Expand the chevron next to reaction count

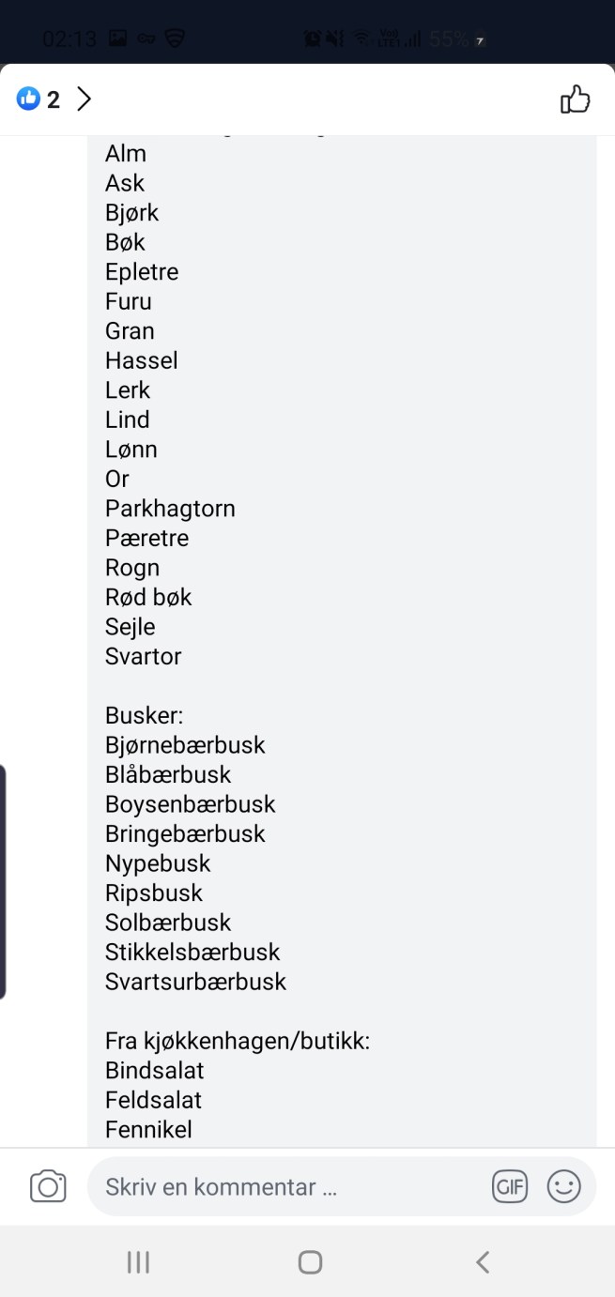(84, 98)
